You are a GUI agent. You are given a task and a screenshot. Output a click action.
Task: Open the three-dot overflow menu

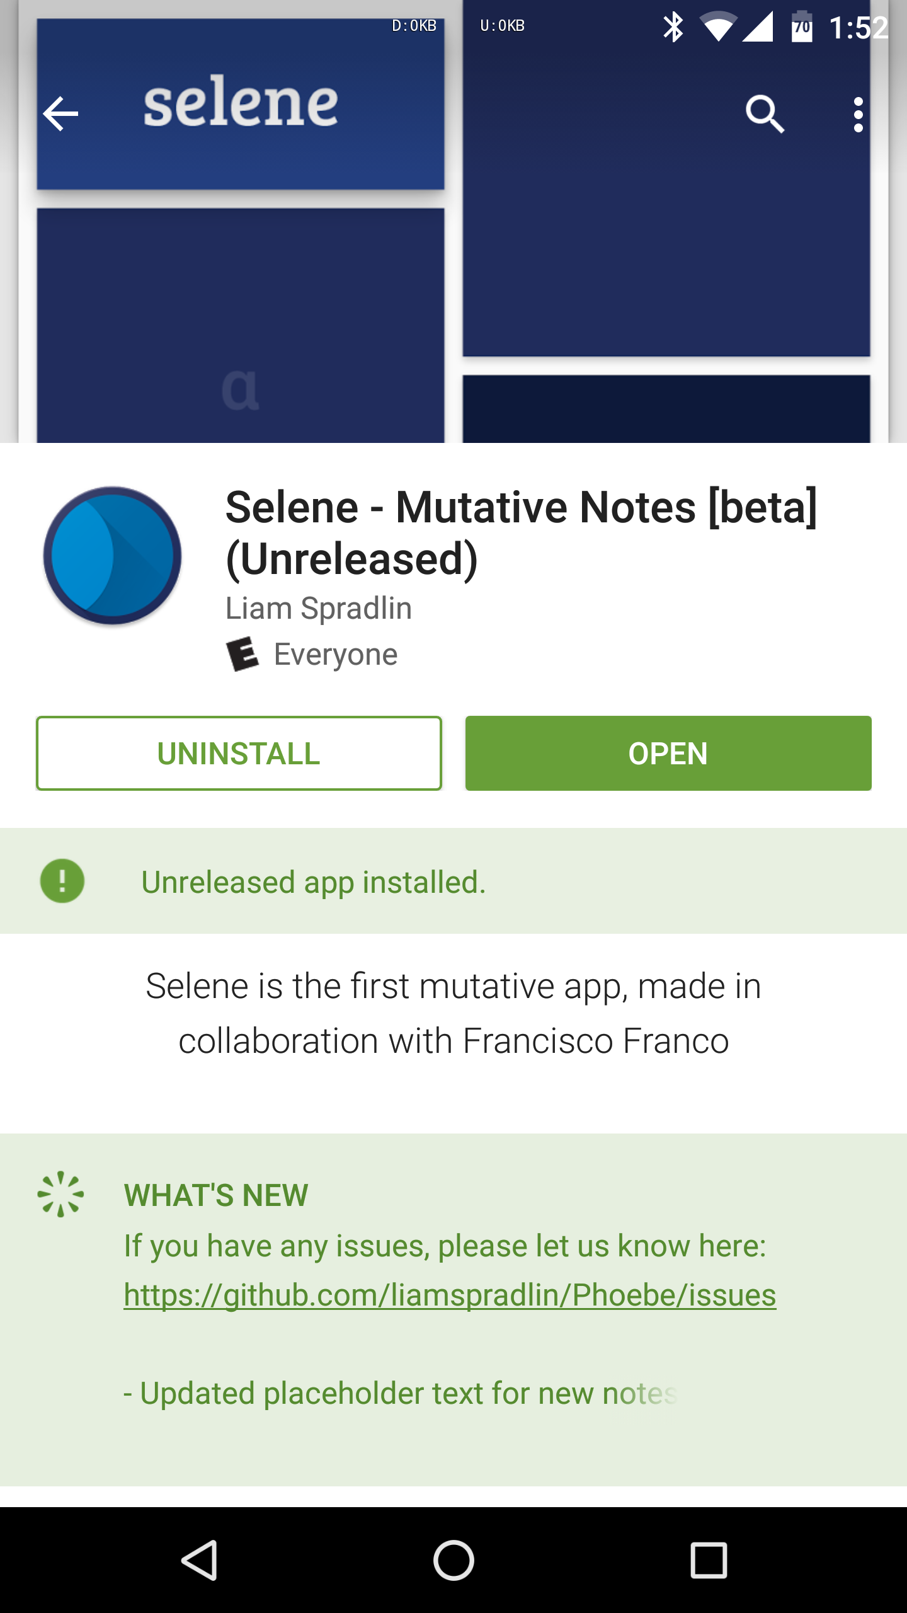pos(858,114)
